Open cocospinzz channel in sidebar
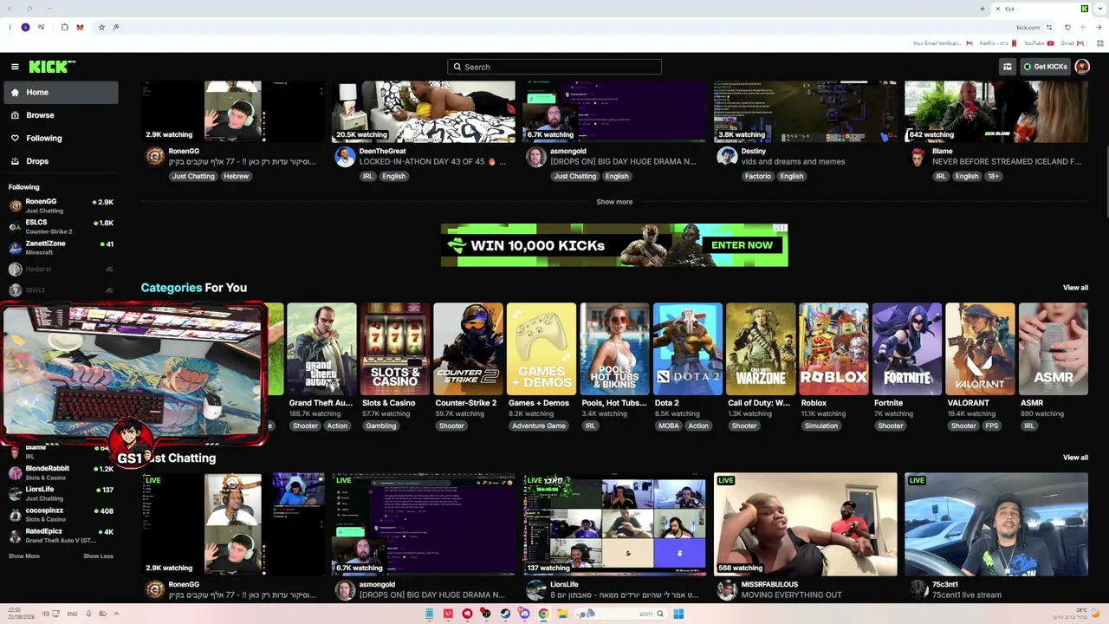Screen dimensions: 1109x624 pos(61,514)
